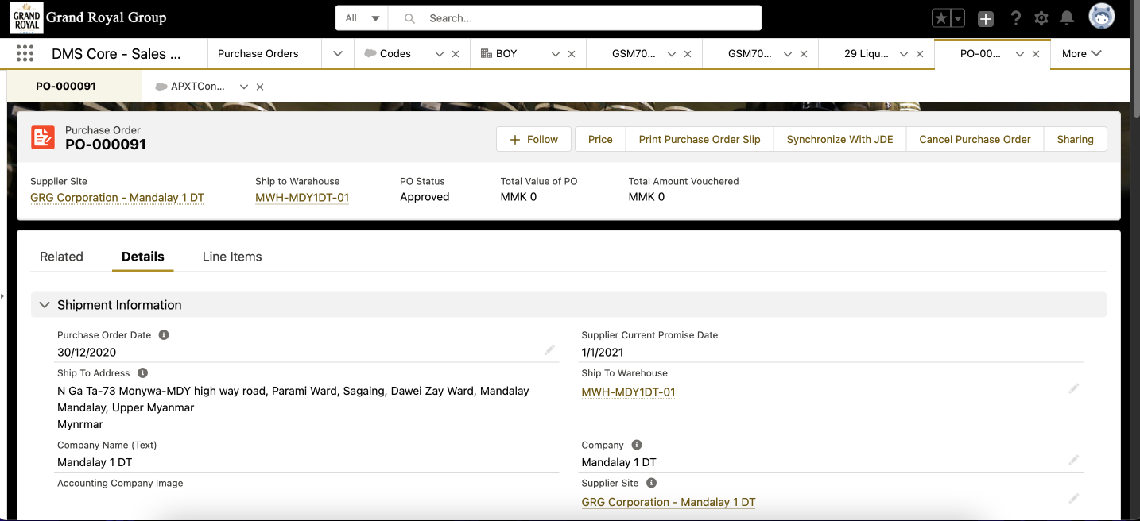Switch to the Related tab
1140x521 pixels.
pos(61,257)
